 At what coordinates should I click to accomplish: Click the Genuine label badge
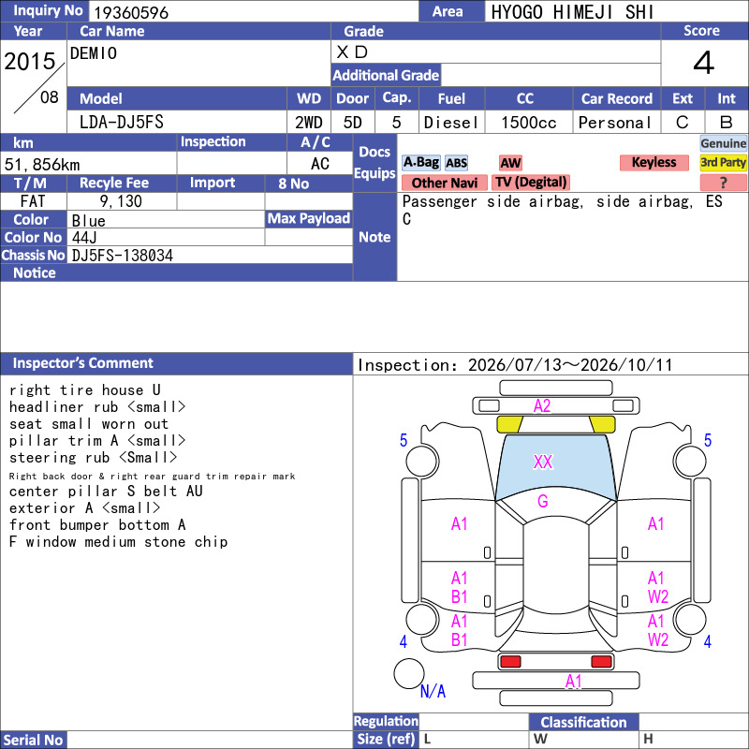(723, 143)
